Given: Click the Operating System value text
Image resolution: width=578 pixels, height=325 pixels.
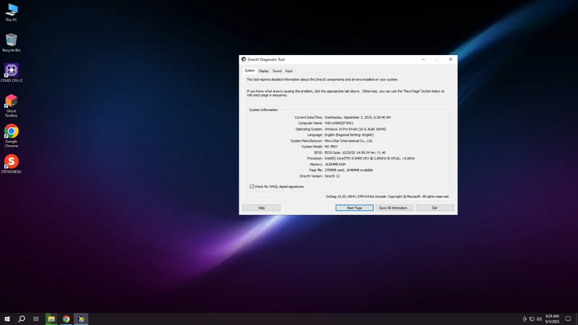Looking at the screenshot, I should pos(355,129).
